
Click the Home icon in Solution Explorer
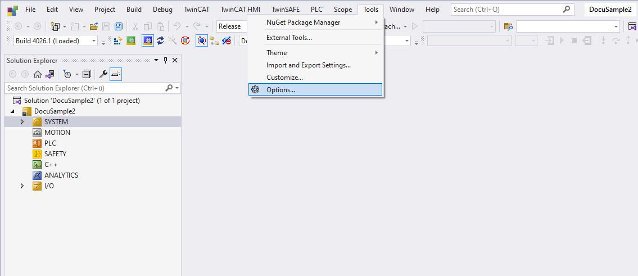[38, 74]
